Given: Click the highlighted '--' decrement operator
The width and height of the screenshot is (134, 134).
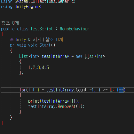Looking at the screenshot, I should [121, 90].
